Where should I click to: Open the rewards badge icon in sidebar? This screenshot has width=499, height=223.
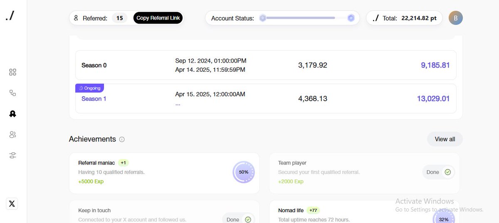(x=12, y=114)
